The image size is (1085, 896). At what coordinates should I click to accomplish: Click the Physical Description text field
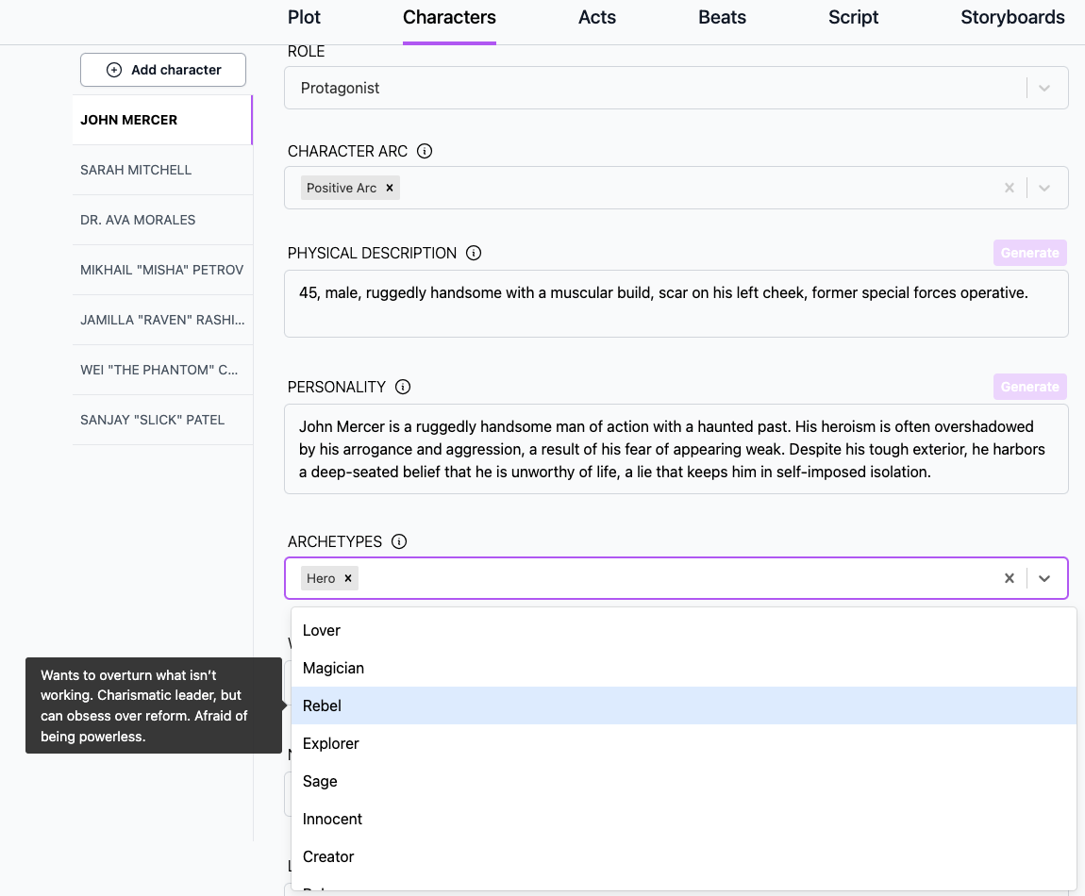click(676, 304)
